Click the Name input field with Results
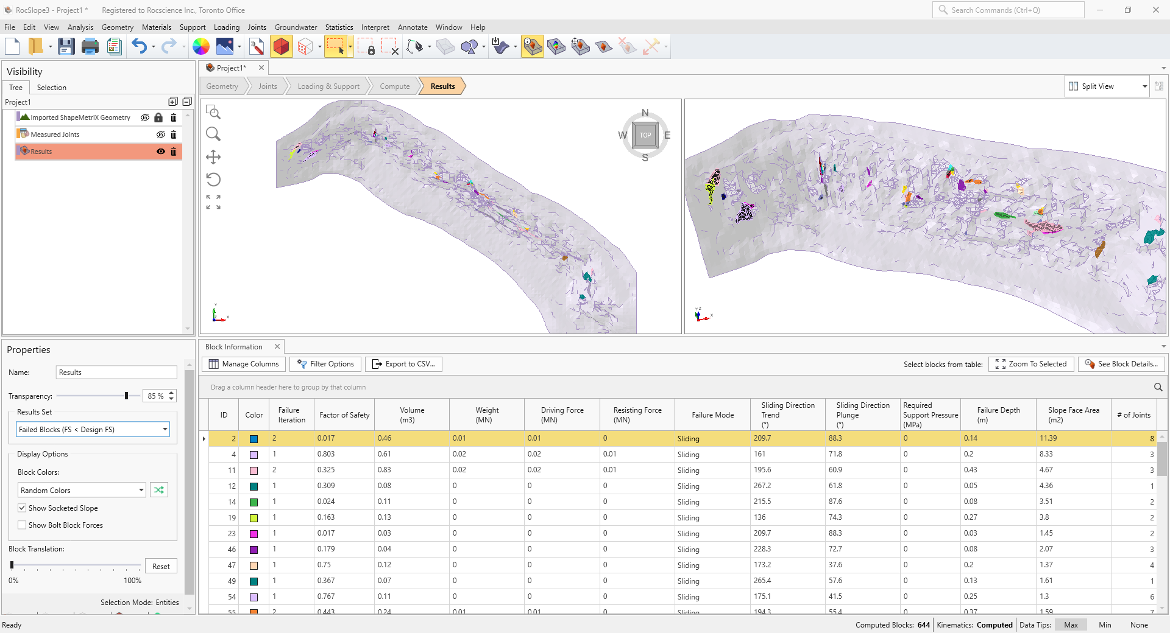This screenshot has height=633, width=1170. pos(116,372)
